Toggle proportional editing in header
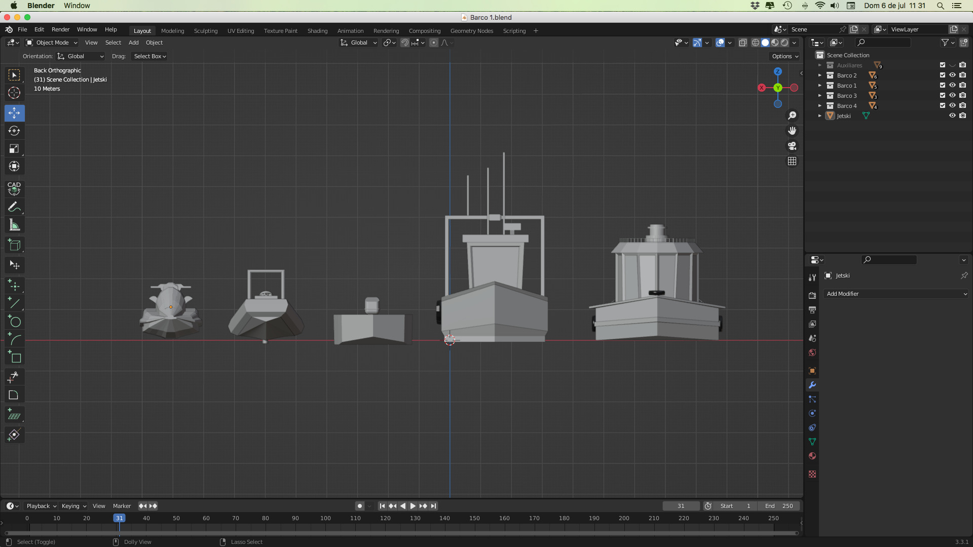 tap(434, 43)
